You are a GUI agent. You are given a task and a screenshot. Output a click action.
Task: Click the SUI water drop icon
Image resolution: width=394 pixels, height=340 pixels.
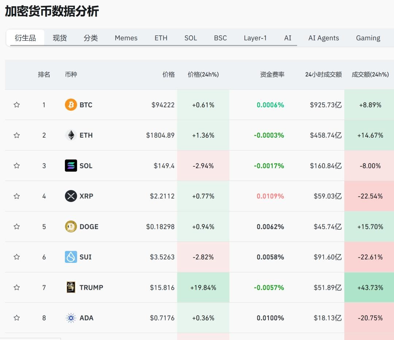pyautogui.click(x=71, y=257)
